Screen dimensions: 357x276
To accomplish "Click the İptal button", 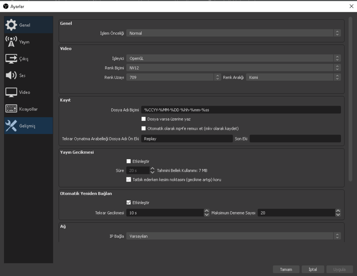I will click(x=313, y=269).
